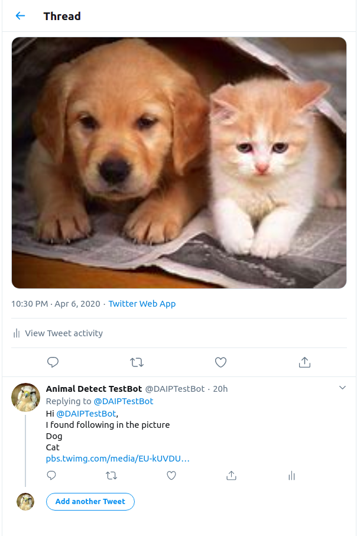Share the main tweet
357x536 pixels.
pyautogui.click(x=304, y=362)
